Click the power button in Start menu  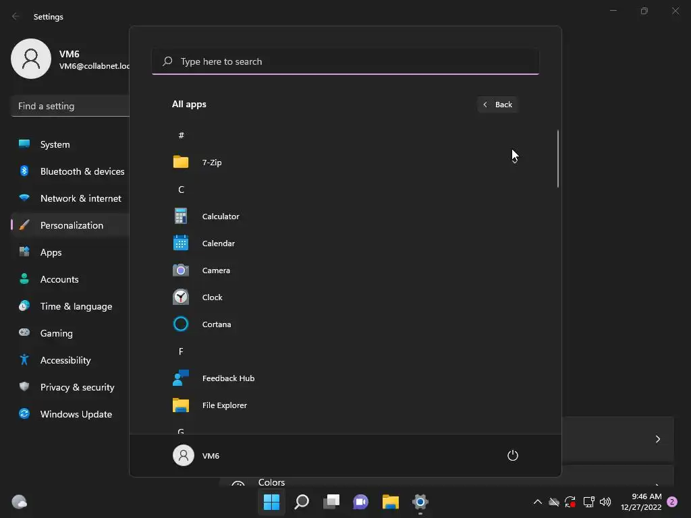coord(513,455)
